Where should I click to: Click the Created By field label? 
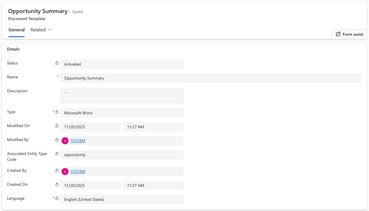click(x=17, y=170)
